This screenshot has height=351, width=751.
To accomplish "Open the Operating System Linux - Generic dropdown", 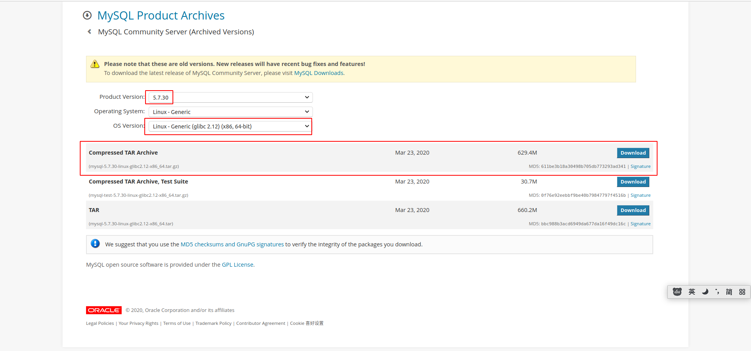I will 231,112.
